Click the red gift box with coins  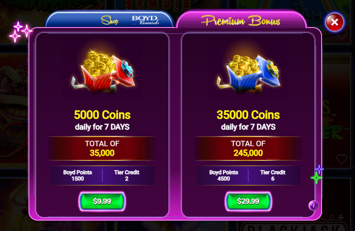103,72
